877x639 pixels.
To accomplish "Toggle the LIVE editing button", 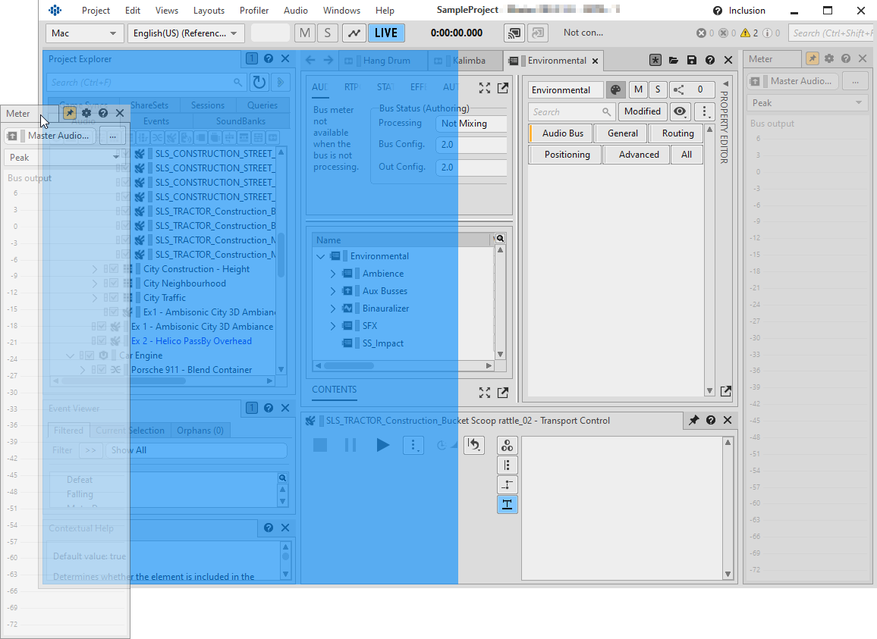I will point(386,33).
